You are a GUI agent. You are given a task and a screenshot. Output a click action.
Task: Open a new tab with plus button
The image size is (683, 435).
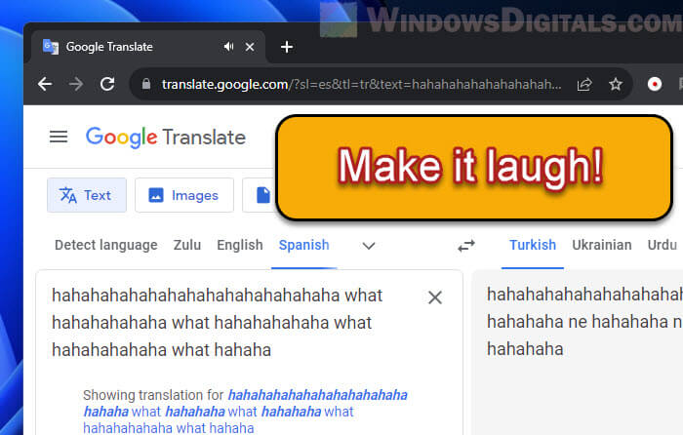coord(287,47)
